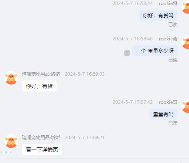The width and height of the screenshot is (189, 163).
Task: Click rookie奇 avatar next to 16:58:44 message
Action: click(185, 7)
